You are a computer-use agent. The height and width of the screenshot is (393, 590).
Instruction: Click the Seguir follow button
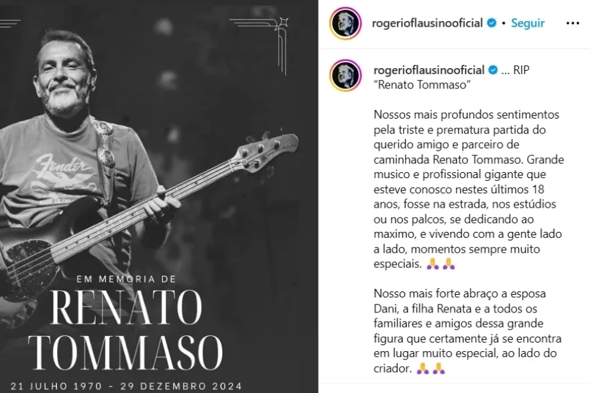(528, 24)
